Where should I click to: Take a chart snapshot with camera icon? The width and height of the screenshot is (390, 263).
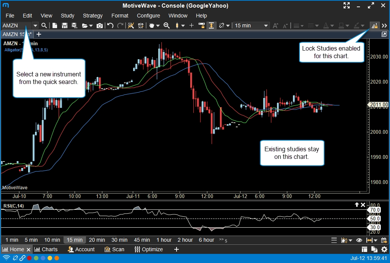coord(100,25)
